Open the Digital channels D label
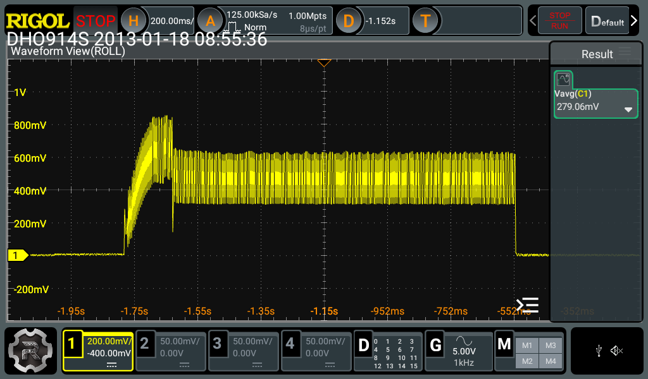 [364, 345]
